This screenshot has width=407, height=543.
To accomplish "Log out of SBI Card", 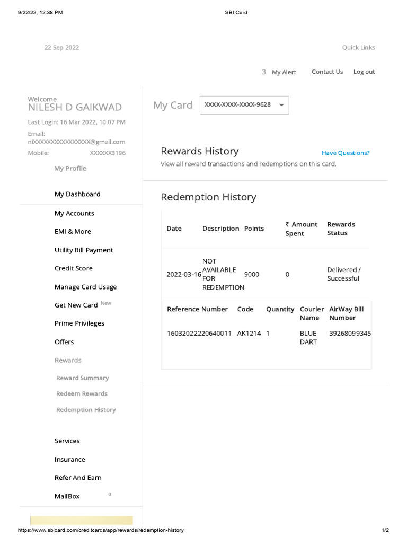I will tap(364, 72).
